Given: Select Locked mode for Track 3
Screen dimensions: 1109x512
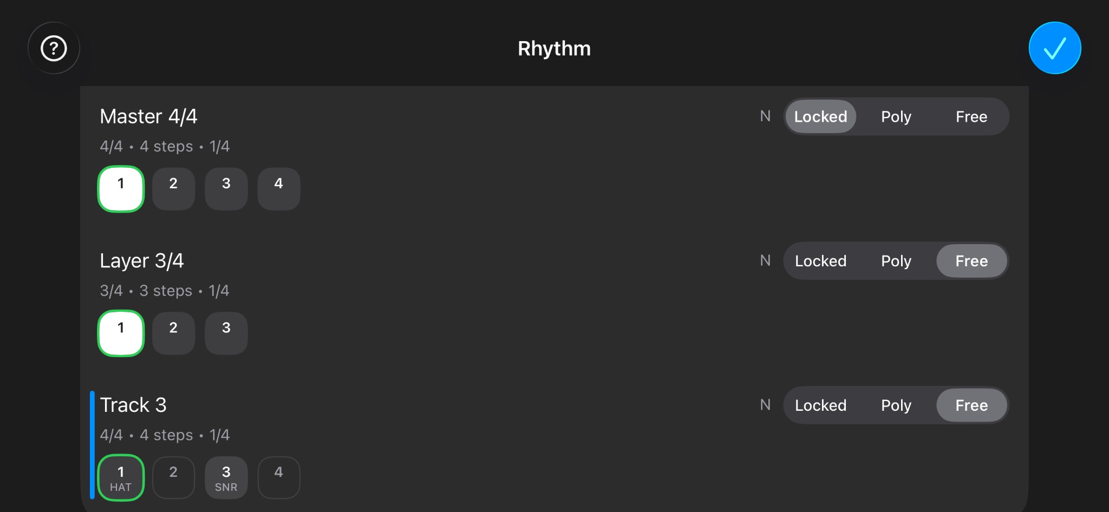Looking at the screenshot, I should pyautogui.click(x=821, y=405).
